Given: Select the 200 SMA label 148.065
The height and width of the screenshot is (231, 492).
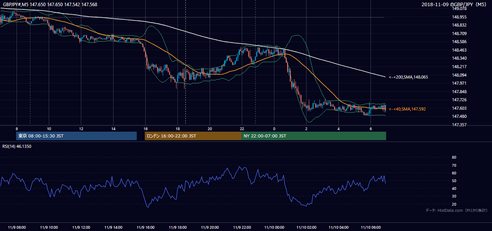Looking at the screenshot, I should point(408,77).
